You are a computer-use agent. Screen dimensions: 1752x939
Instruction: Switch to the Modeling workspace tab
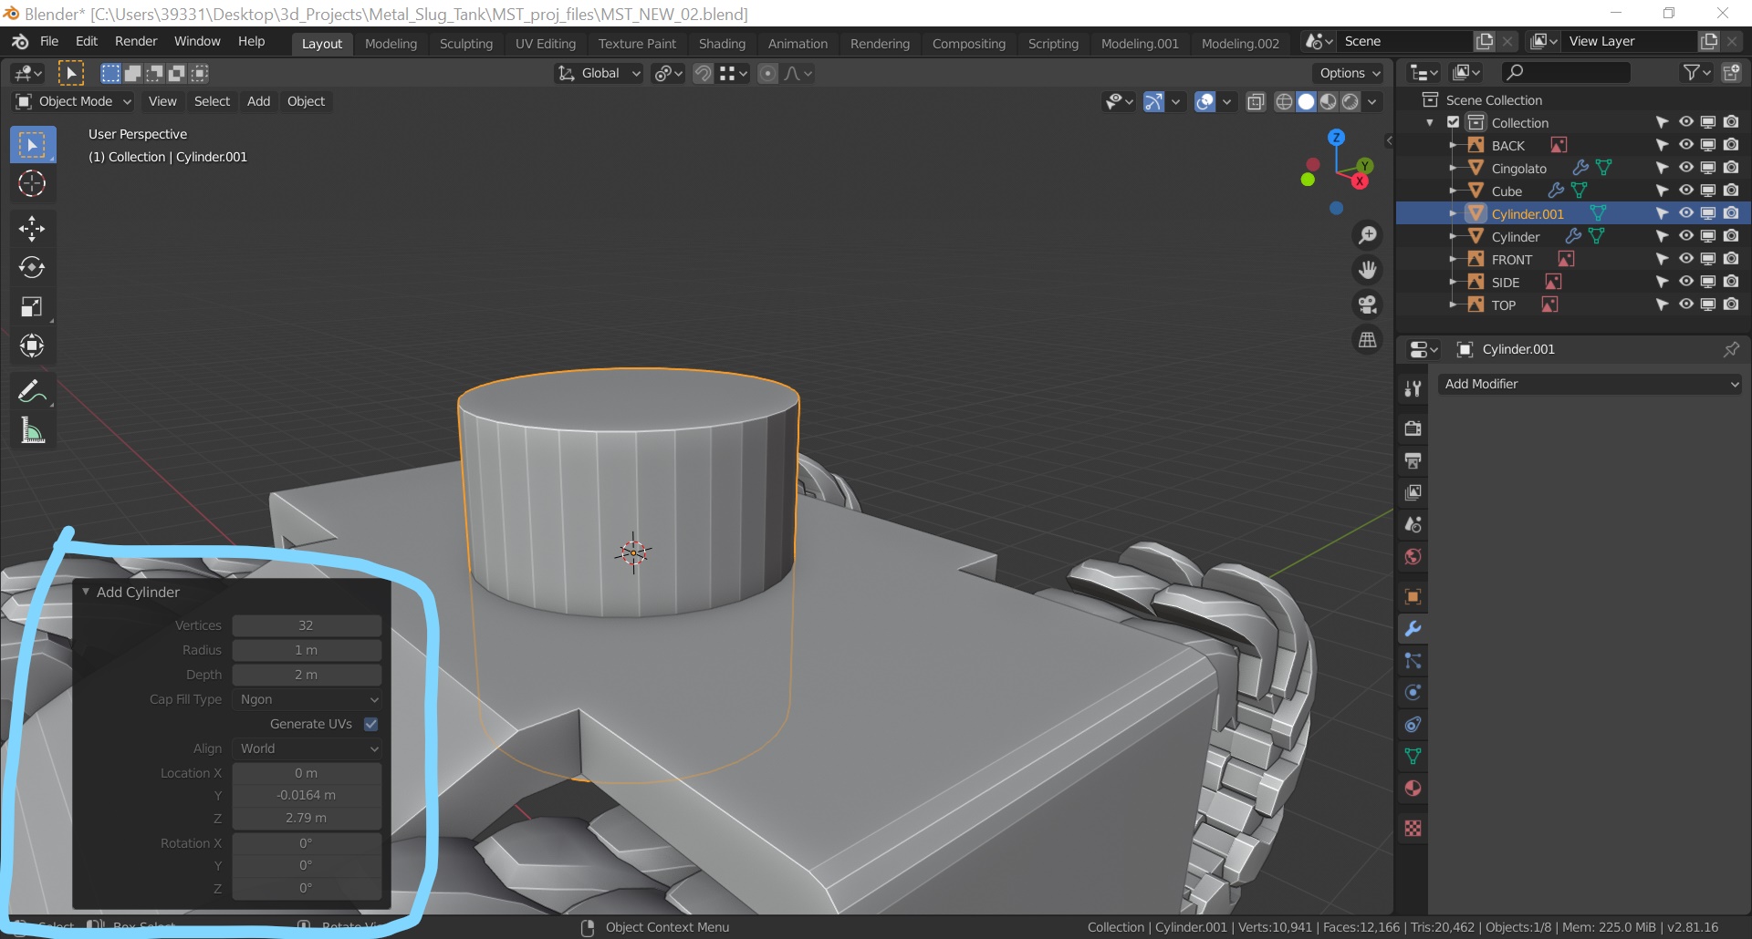[x=391, y=43]
